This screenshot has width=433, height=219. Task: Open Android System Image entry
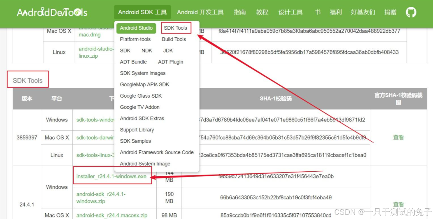145,164
